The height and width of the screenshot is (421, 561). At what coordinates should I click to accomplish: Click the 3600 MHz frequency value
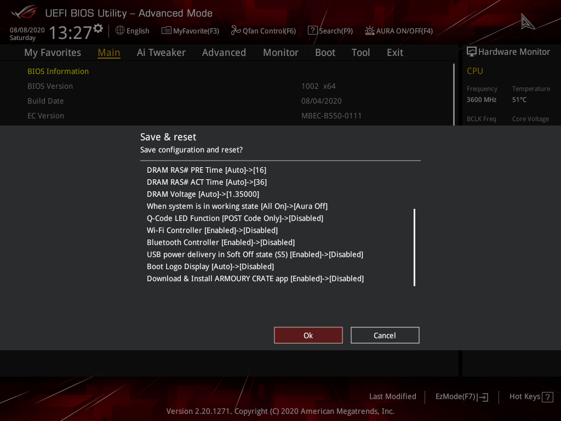pyautogui.click(x=482, y=100)
